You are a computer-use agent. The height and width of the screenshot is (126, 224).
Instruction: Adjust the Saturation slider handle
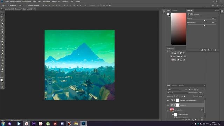pyautogui.click(x=204, y=25)
